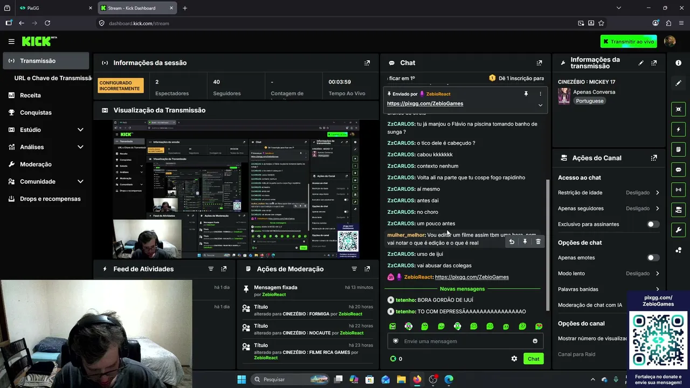The width and height of the screenshot is (690, 388).
Task: Click the Kick logo
Action: click(39, 41)
